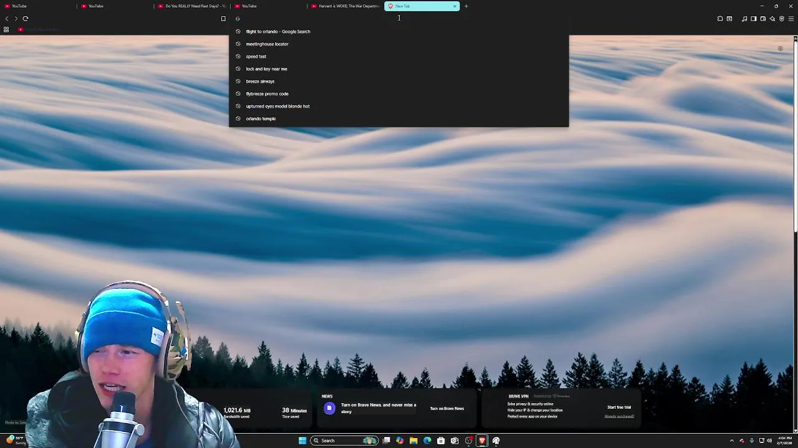Open Microsoft Store from the taskbar
This screenshot has height=448, width=798.
coord(441,441)
